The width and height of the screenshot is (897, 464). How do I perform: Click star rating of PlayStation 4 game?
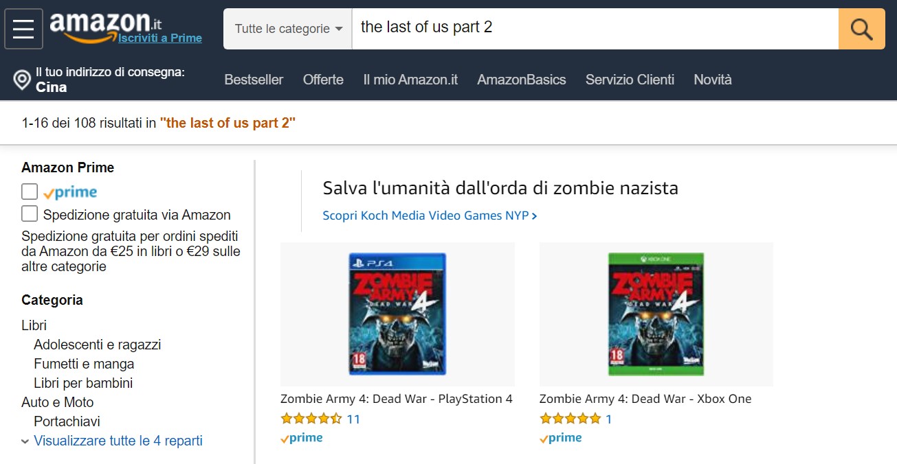coord(311,419)
